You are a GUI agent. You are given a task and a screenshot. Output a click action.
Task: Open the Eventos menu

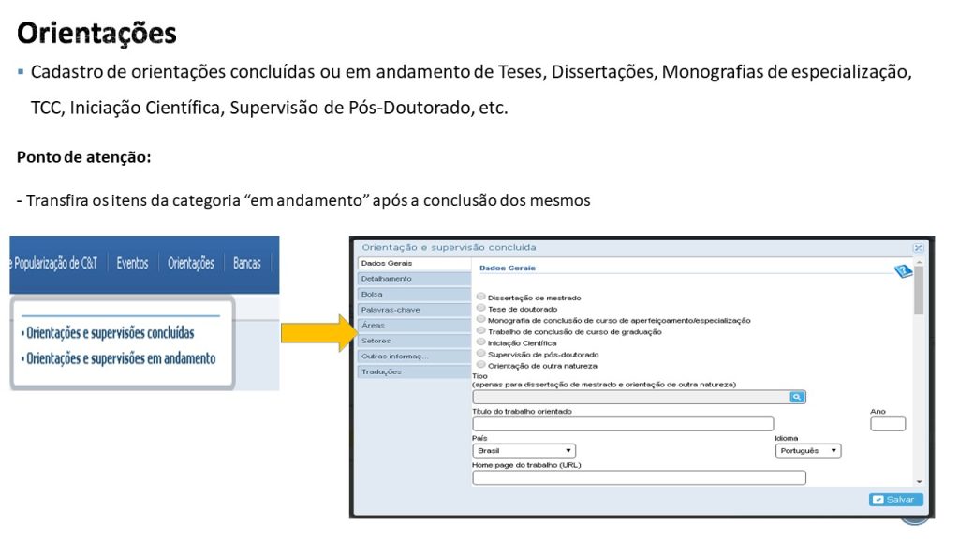(133, 263)
